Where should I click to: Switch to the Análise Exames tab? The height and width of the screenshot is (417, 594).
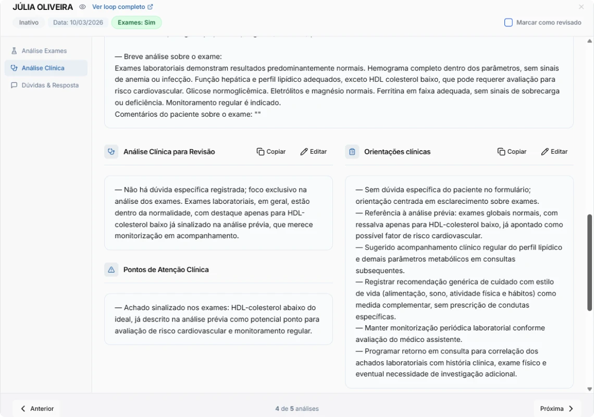tap(44, 51)
